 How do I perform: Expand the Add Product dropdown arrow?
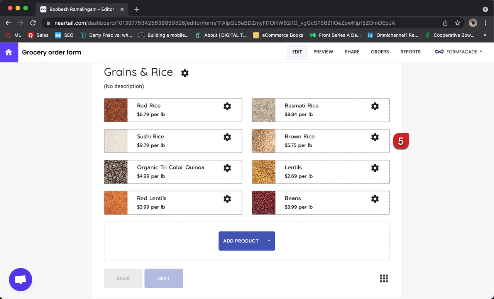[269, 241]
